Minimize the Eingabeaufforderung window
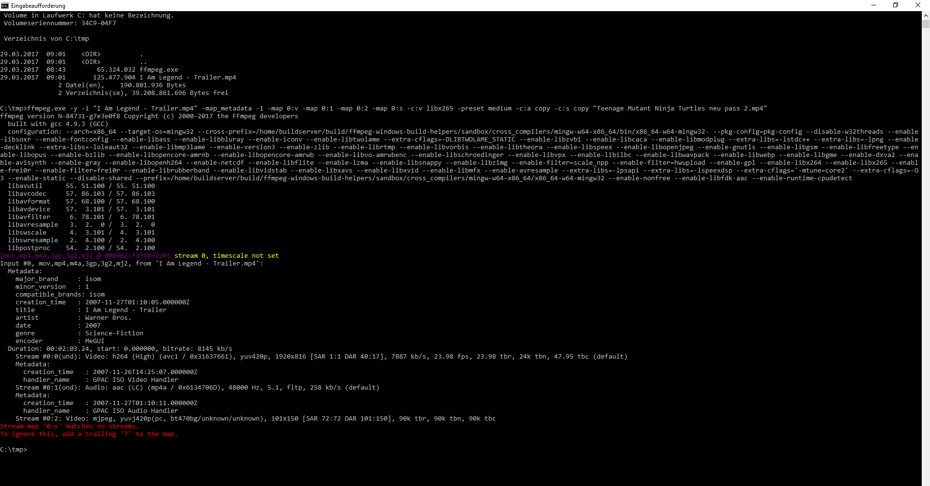Viewport: 930px width, 486px height. point(874,5)
